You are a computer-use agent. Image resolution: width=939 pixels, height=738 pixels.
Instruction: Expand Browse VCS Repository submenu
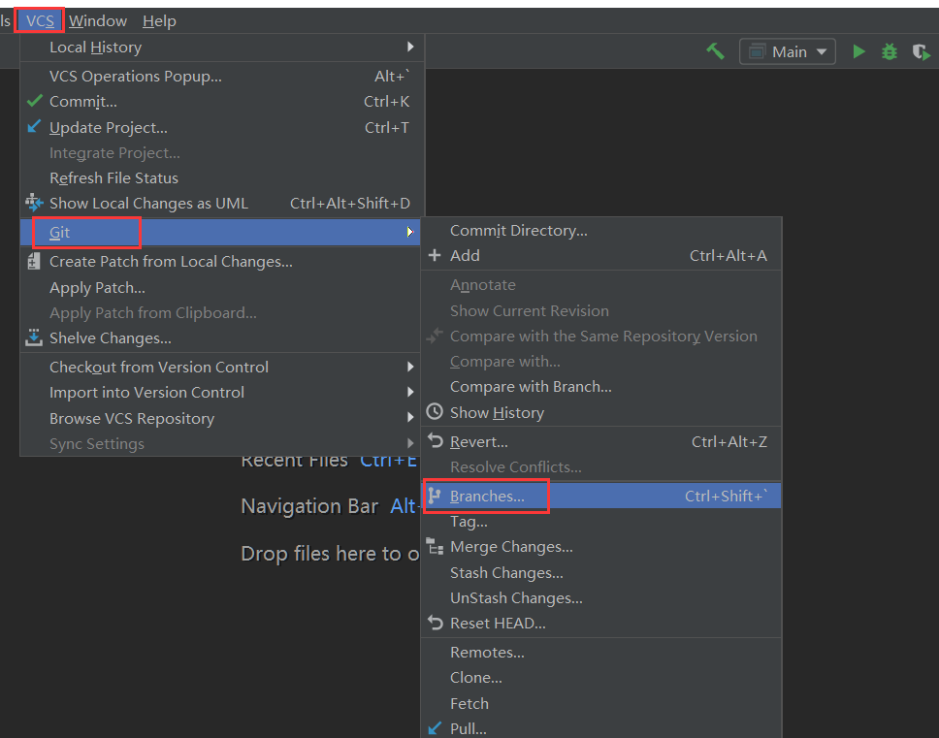tap(222, 418)
